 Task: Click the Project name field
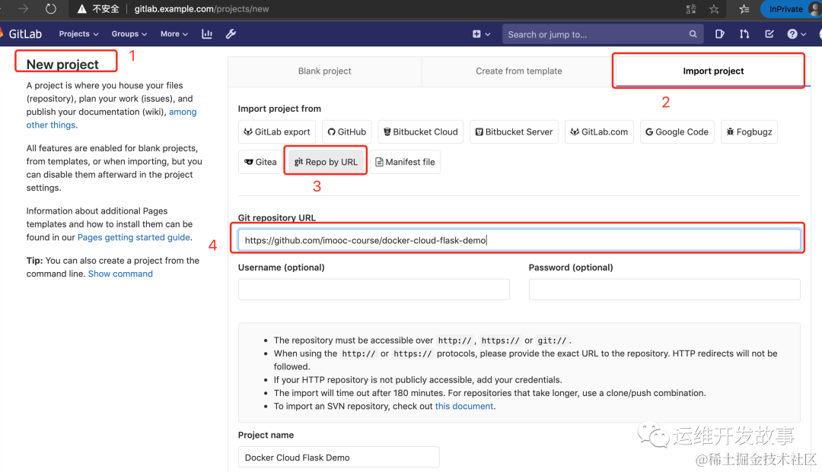coord(339,458)
